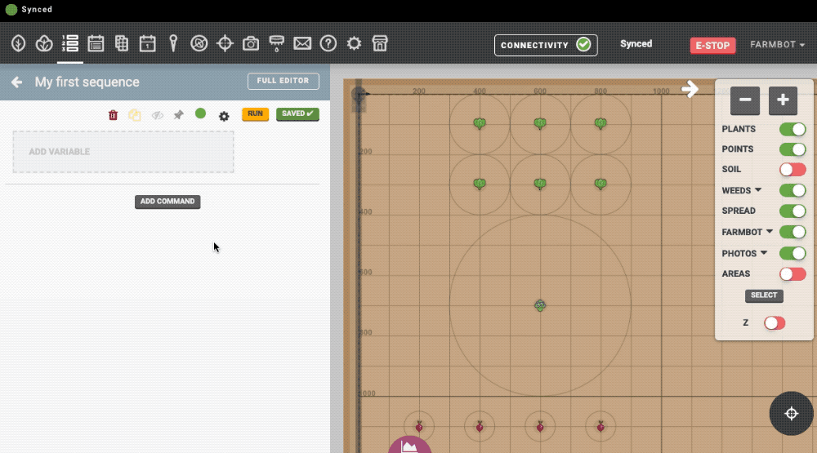
Task: Open the Help question mark icon
Action: pos(328,43)
